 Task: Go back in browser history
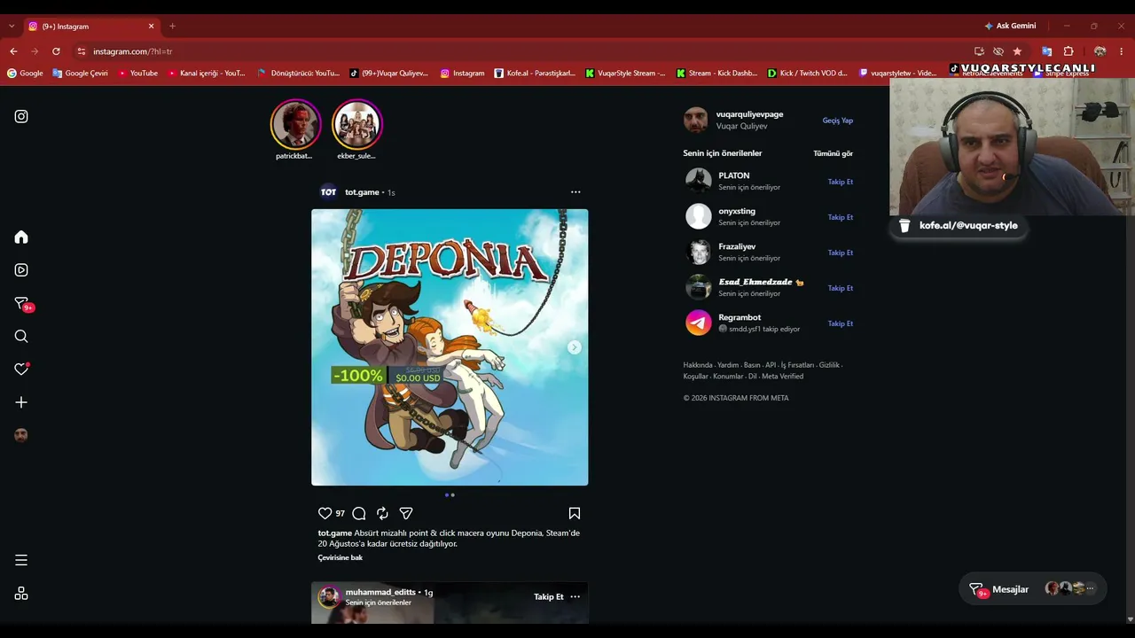[13, 51]
